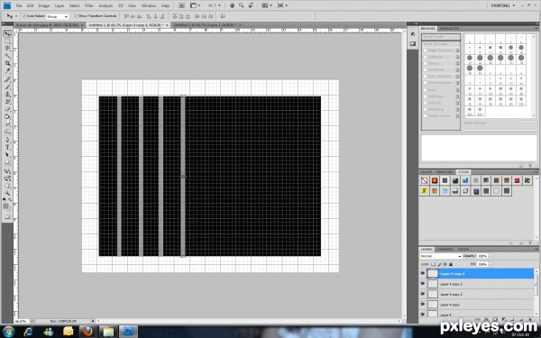Screen dimensions: 541x338
Task: Click the Lock all icon in Layers
Action: point(451,264)
